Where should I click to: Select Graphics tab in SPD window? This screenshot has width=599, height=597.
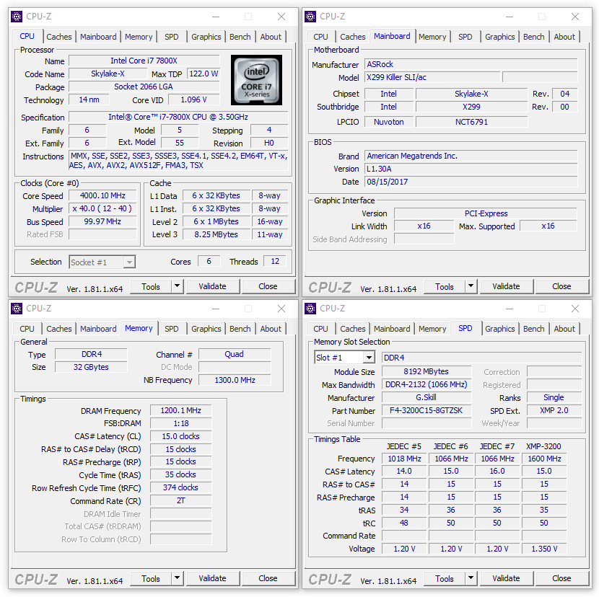coord(499,329)
